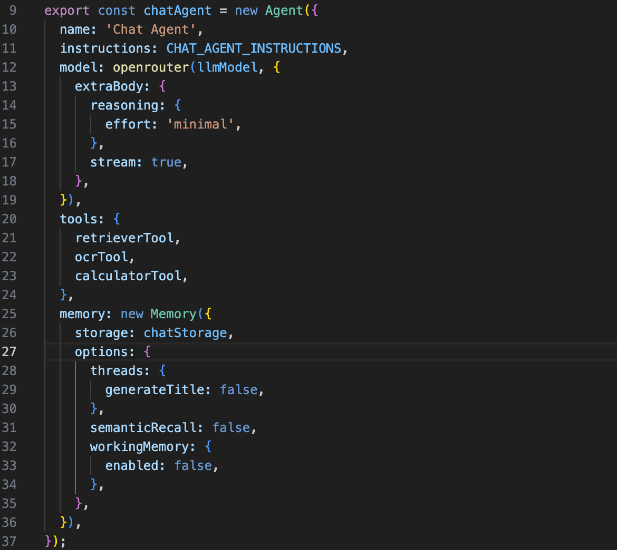Screen dimensions: 617x550
Task: Click the generateTitle property
Action: point(155,390)
